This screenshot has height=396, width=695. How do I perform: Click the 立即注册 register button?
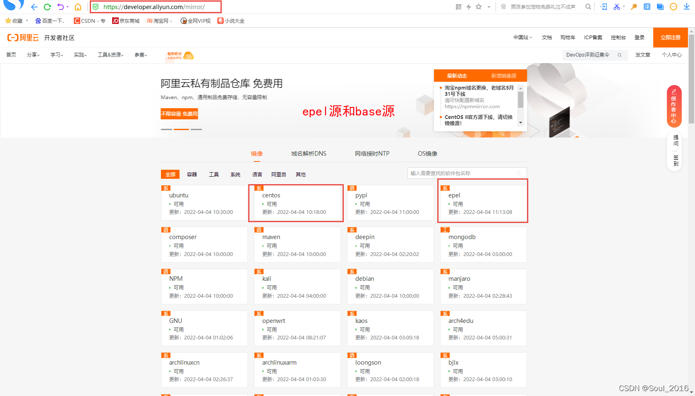671,38
